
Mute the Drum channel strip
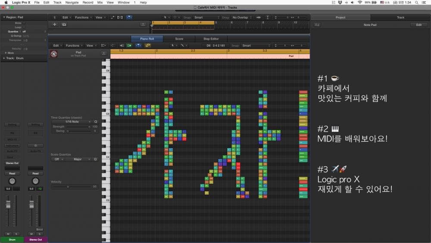[8, 234]
